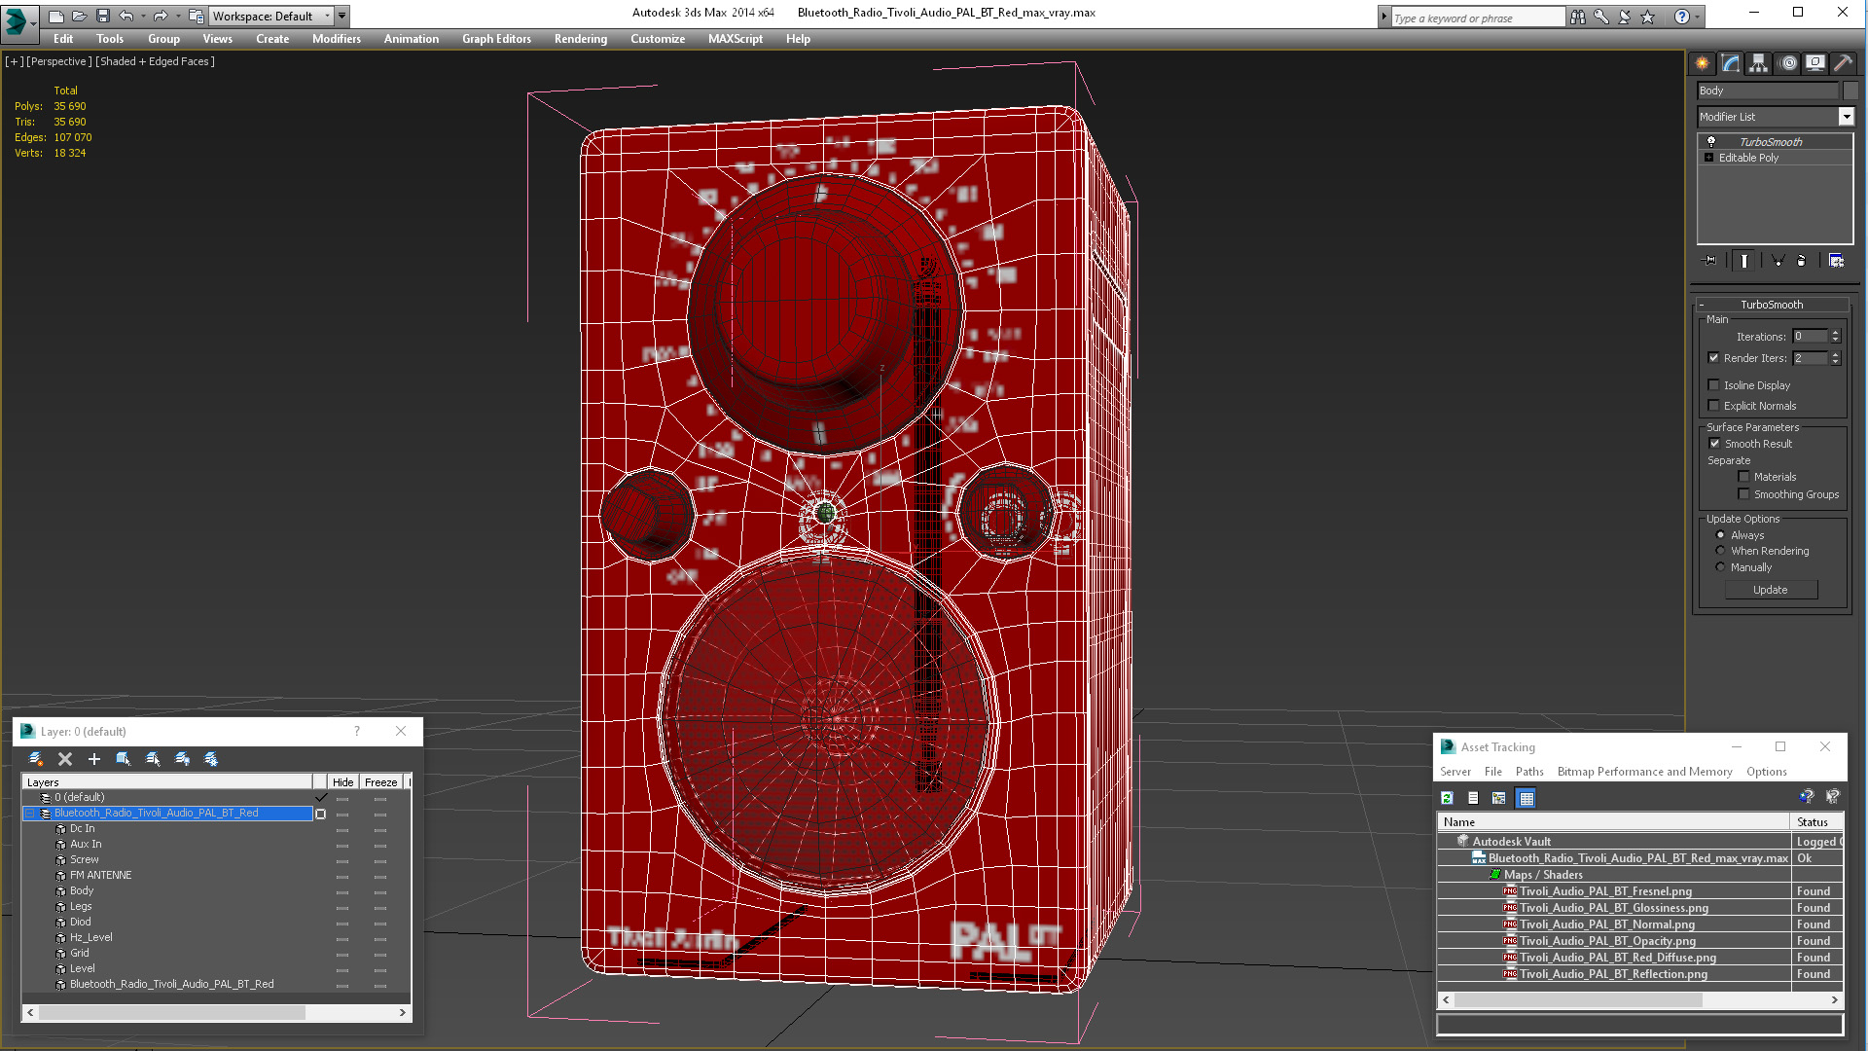
Task: Click the TurboSmooth Update button
Action: pos(1770,590)
